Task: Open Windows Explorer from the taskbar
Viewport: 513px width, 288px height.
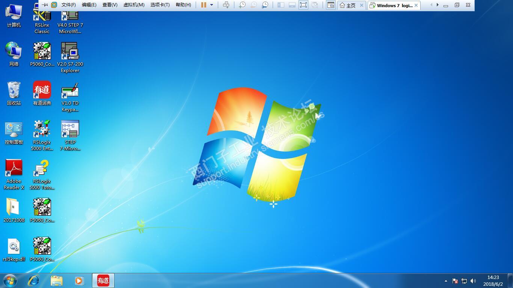Action: [57, 280]
